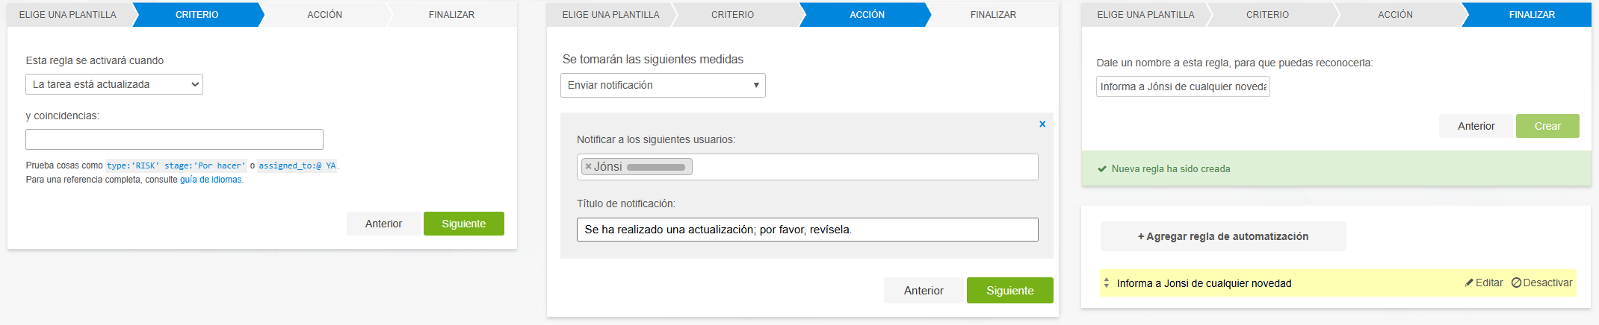
Task: Click Anterior in the criterio panel
Action: pyautogui.click(x=383, y=224)
